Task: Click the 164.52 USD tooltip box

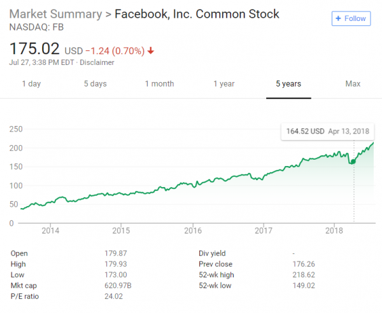Action: click(x=328, y=132)
